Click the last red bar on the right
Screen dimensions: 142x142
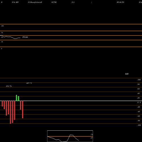coord(23,109)
